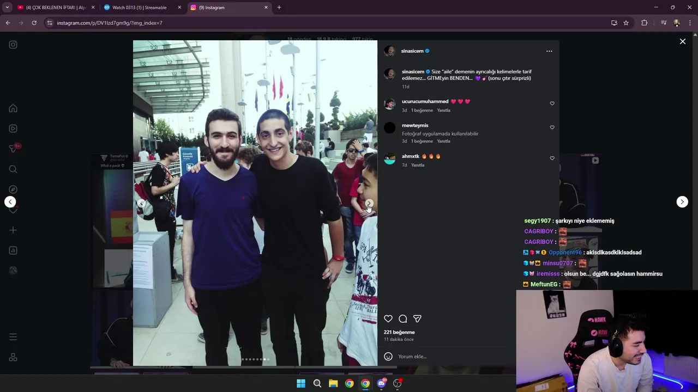Open a new browser tab
The width and height of the screenshot is (698, 392).
279,8
